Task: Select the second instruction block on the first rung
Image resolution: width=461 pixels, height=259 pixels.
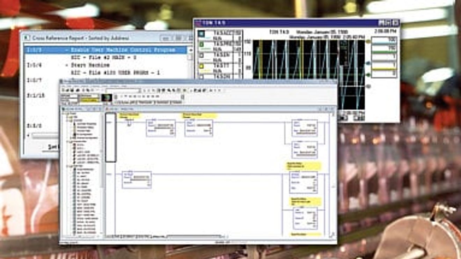Action: [x=199, y=128]
